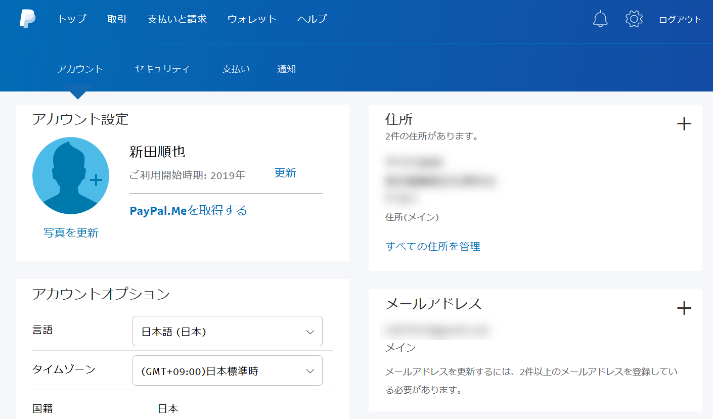Open the ウォレット menu item
This screenshot has width=713, height=419.
click(x=252, y=19)
